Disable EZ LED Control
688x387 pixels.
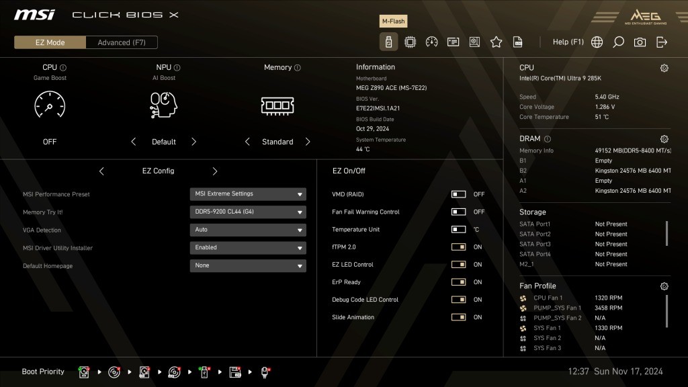tap(459, 265)
